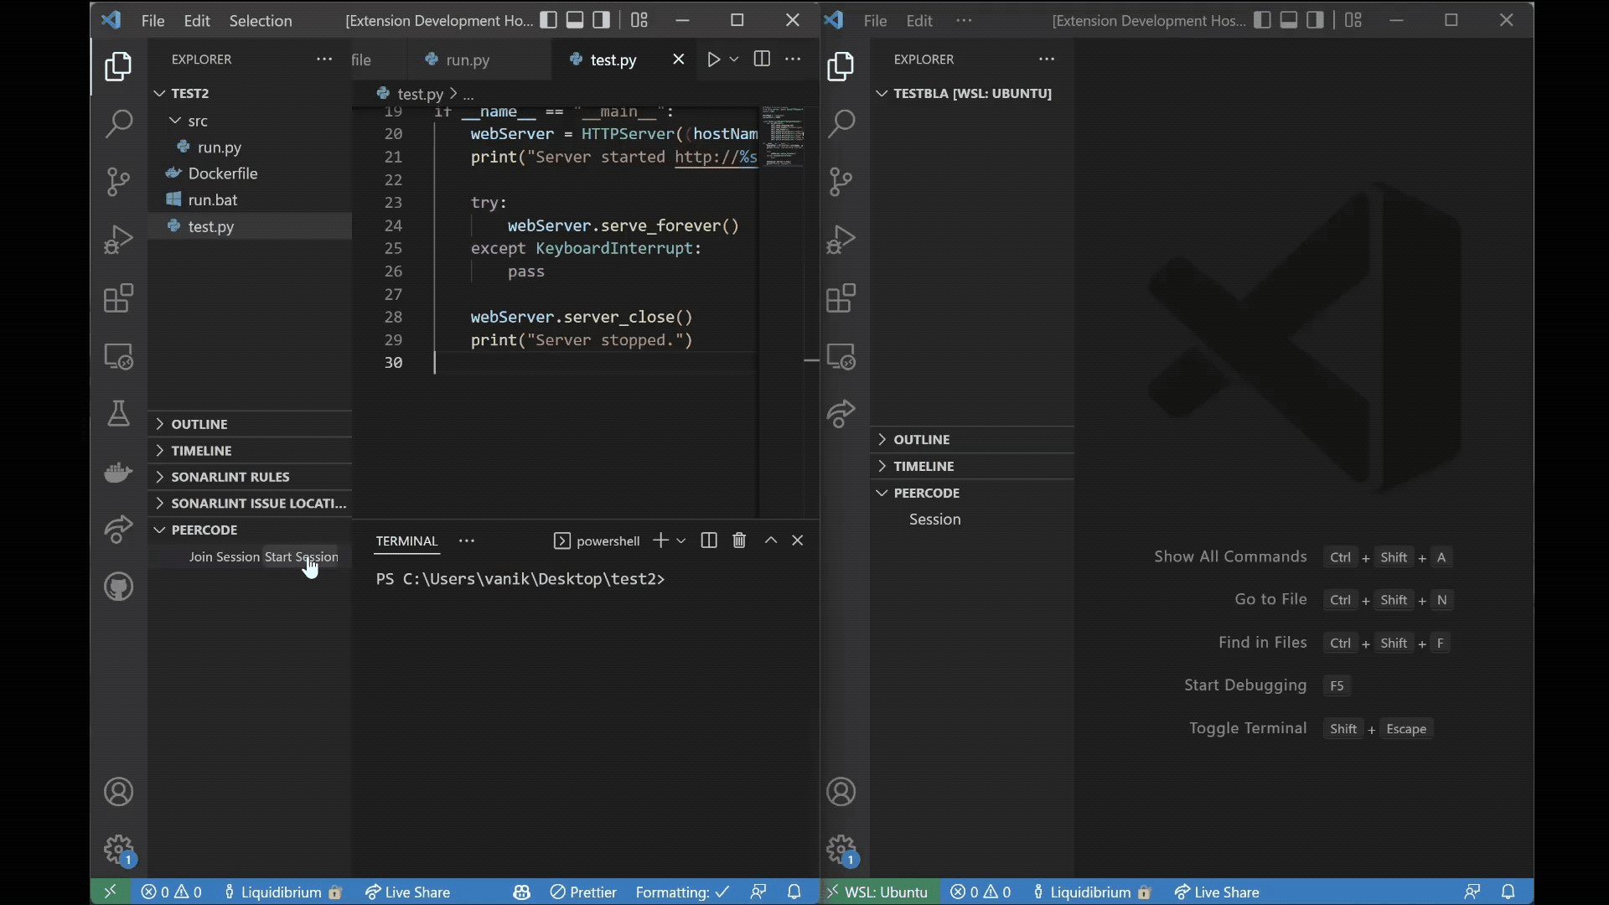Click the Split Editor icon in tab bar
Image resolution: width=1609 pixels, height=905 pixels.
tap(762, 59)
